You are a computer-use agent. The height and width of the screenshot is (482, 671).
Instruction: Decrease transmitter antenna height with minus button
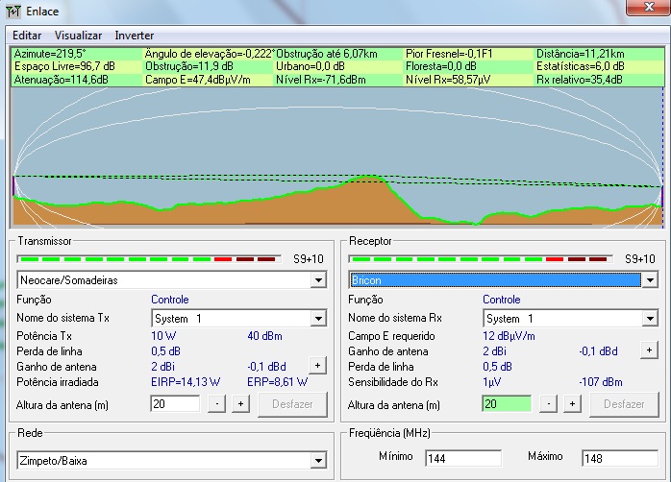(217, 404)
